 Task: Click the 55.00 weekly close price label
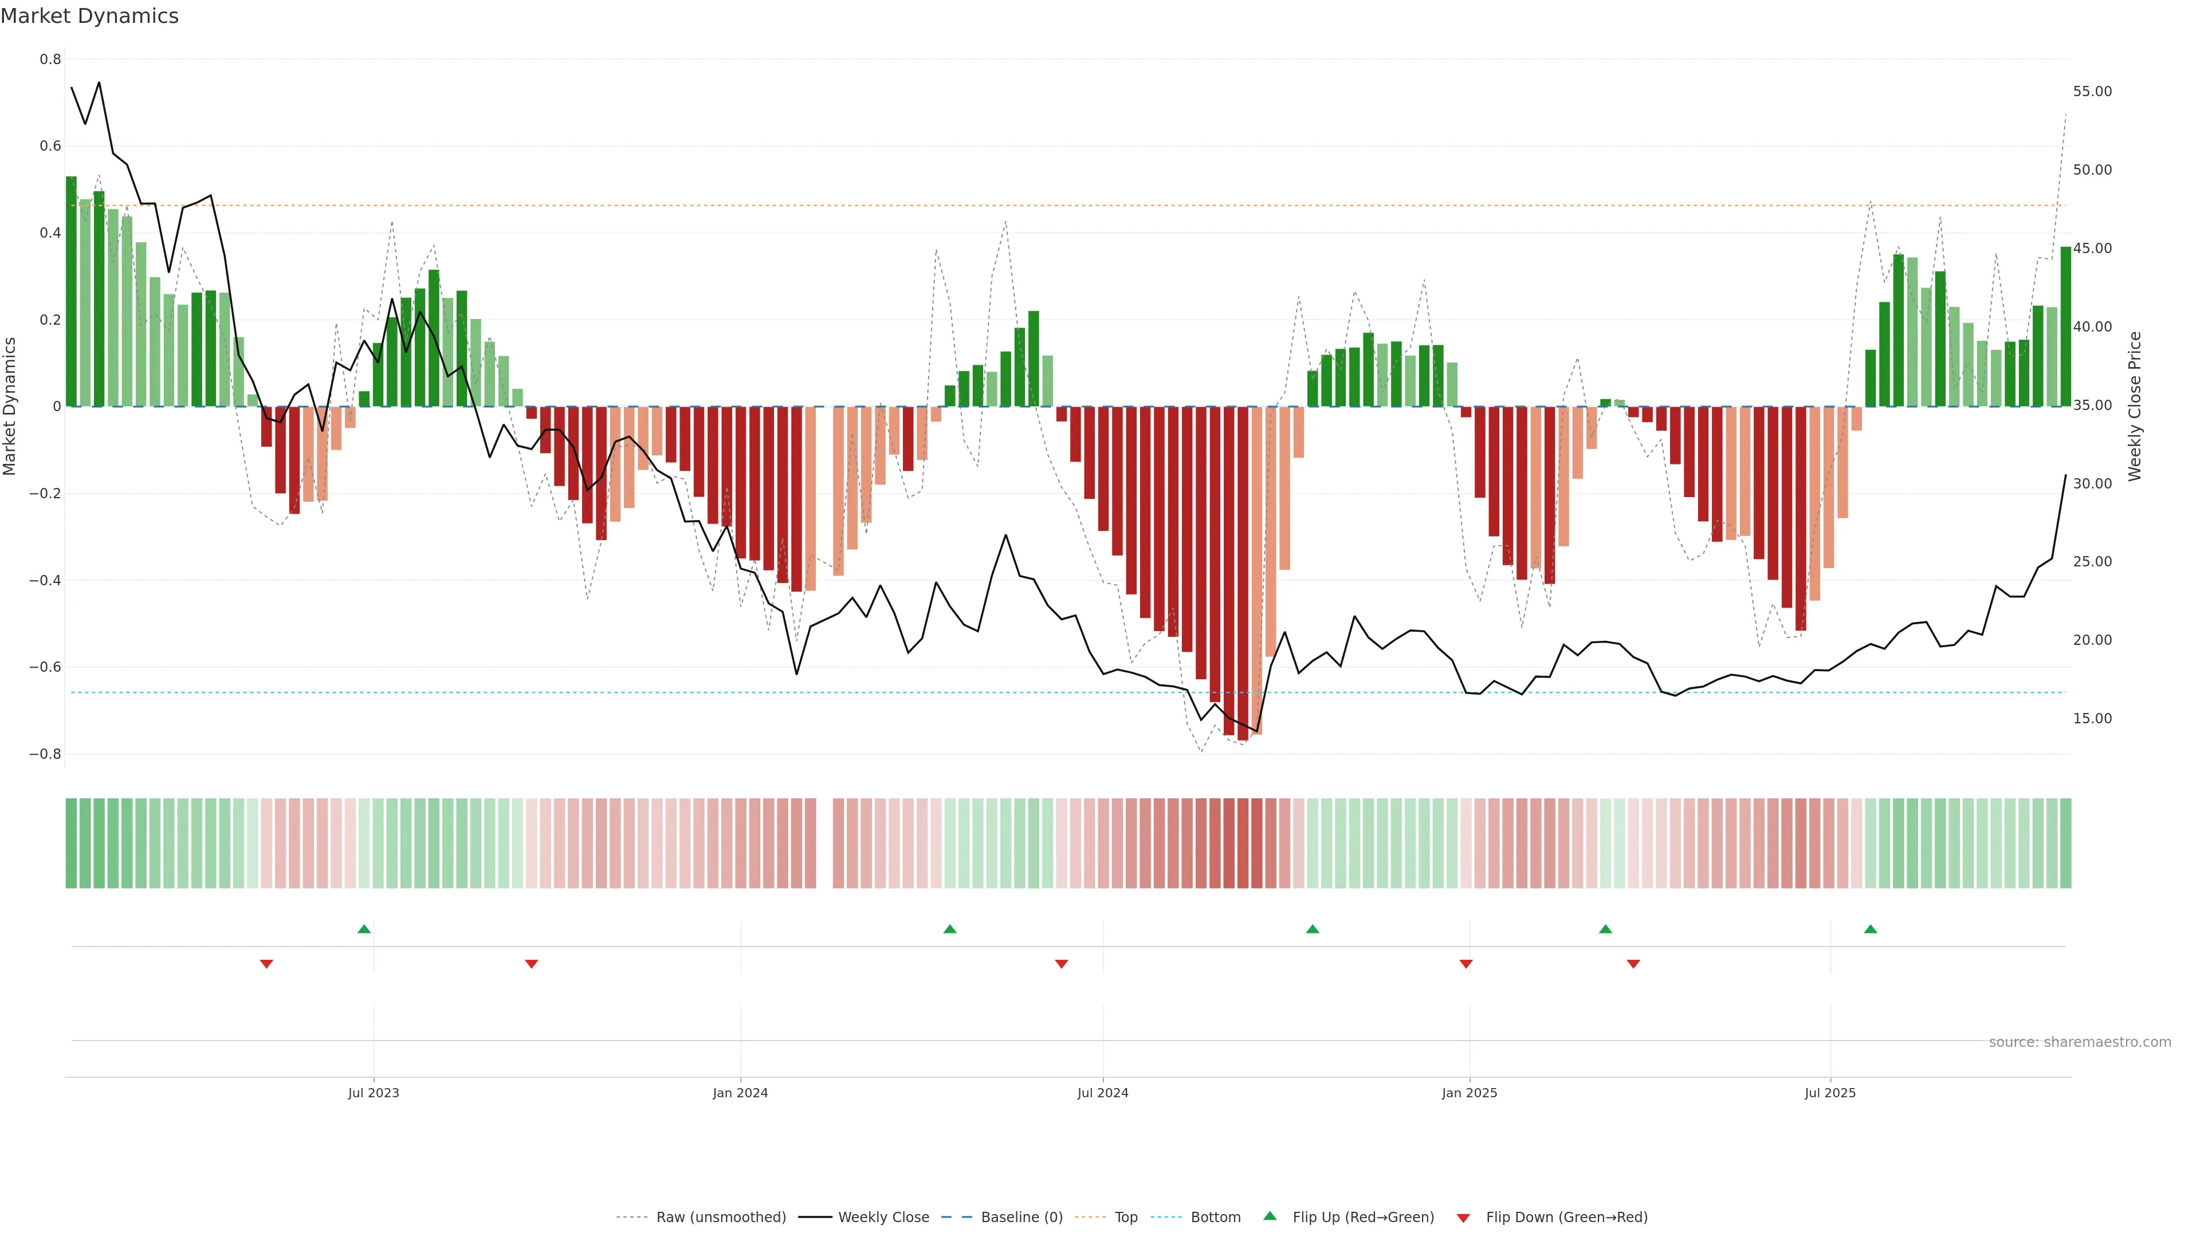tap(2092, 92)
